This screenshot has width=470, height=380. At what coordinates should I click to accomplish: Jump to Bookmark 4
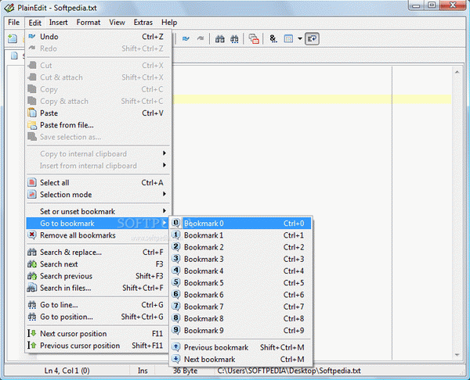241,271
